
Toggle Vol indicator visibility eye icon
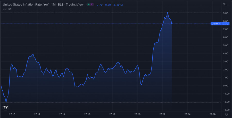[10, 9]
